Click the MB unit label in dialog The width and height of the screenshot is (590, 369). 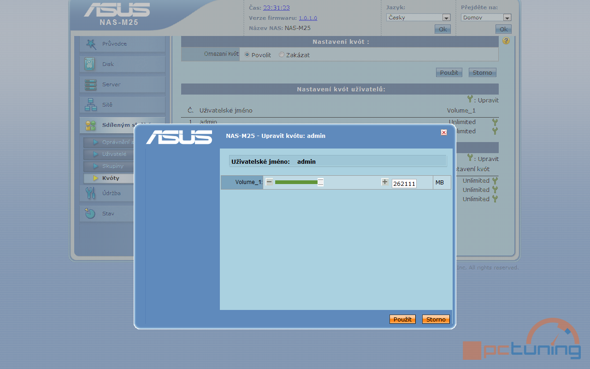pyautogui.click(x=439, y=183)
